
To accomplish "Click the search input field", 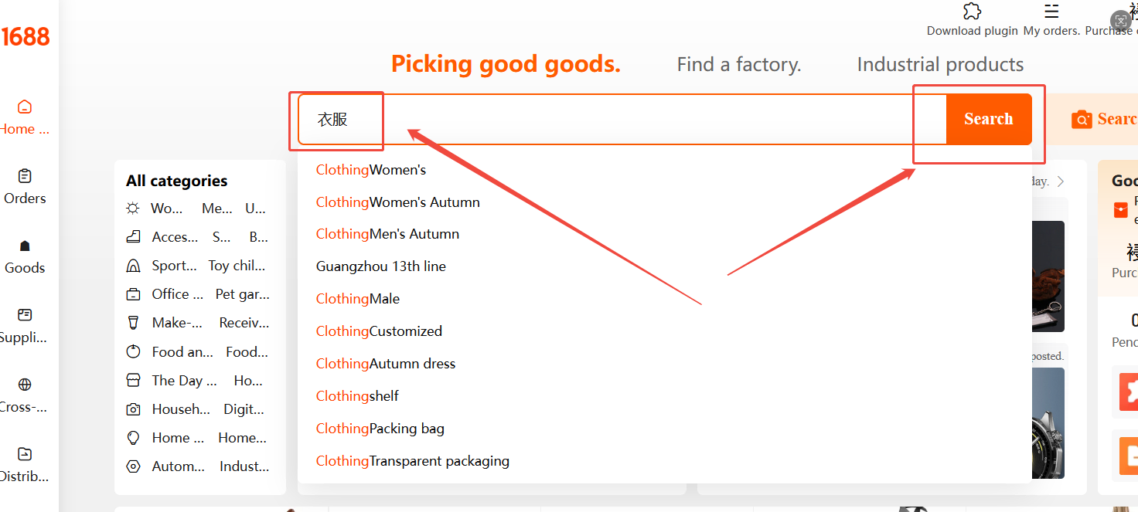I will [x=618, y=119].
